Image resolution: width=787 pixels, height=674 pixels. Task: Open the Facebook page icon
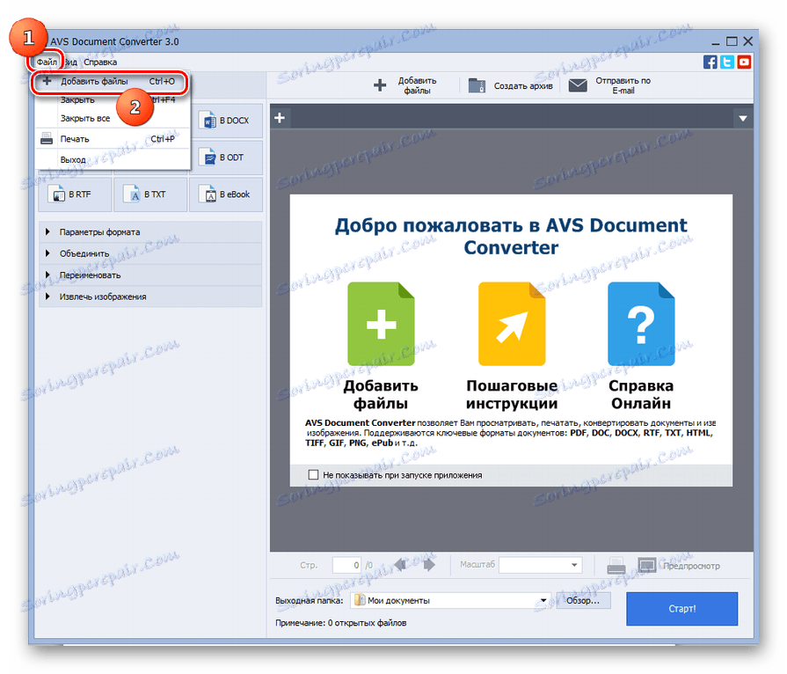pyautogui.click(x=710, y=62)
